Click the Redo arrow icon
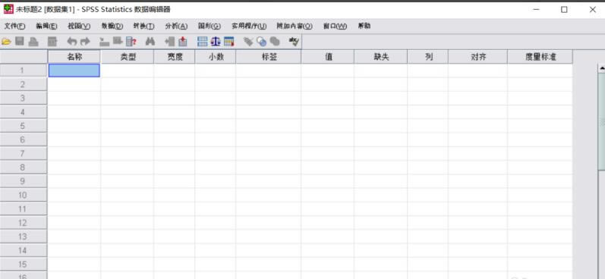The height and width of the screenshot is (279, 605). tap(85, 42)
